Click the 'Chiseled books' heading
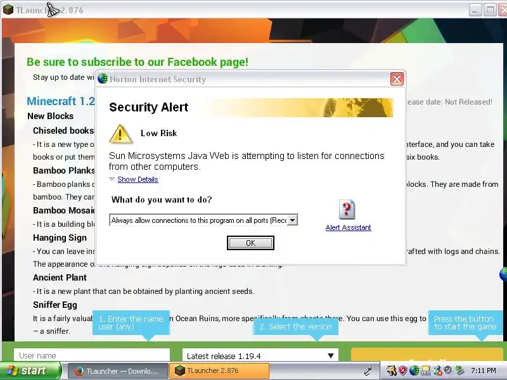 tap(63, 130)
